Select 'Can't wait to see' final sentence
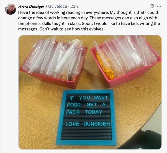 (72, 29)
